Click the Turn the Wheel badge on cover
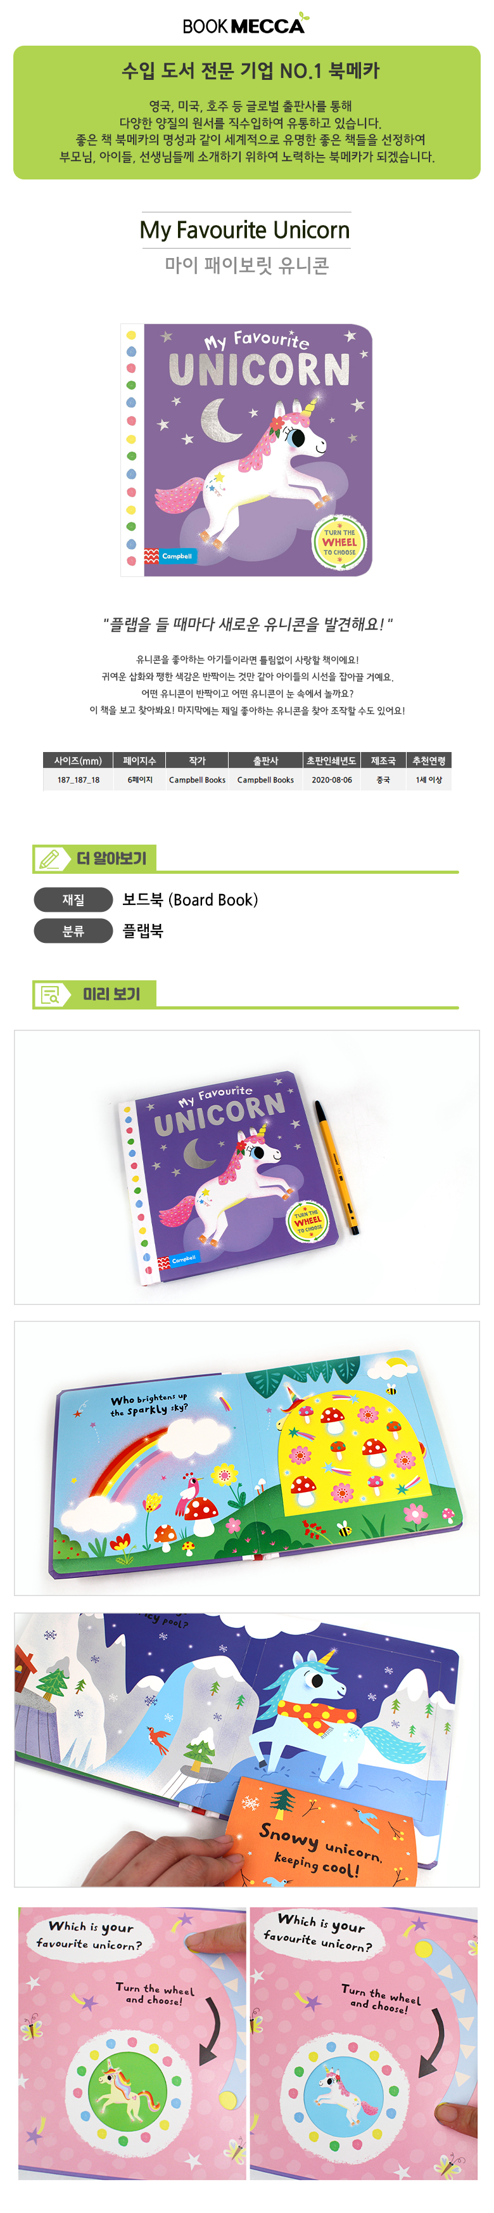Image resolution: width=494 pixels, height=2213 pixels. point(339,542)
